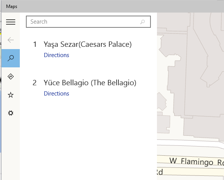224x180 pixels.
Task: Select the Yüce Bellagio (The Bellagio) result
Action: coord(90,83)
